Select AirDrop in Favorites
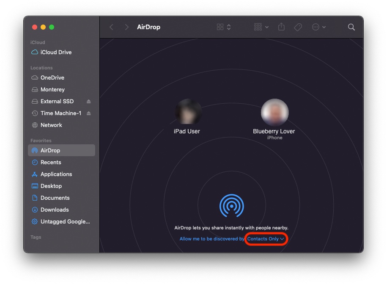The width and height of the screenshot is (387, 284). 61,150
